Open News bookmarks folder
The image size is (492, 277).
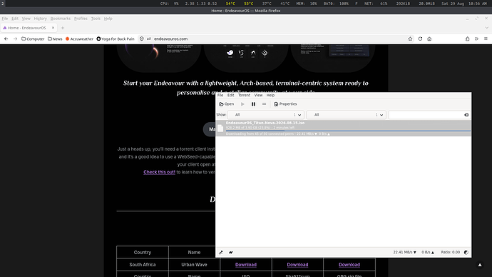pos(55,39)
